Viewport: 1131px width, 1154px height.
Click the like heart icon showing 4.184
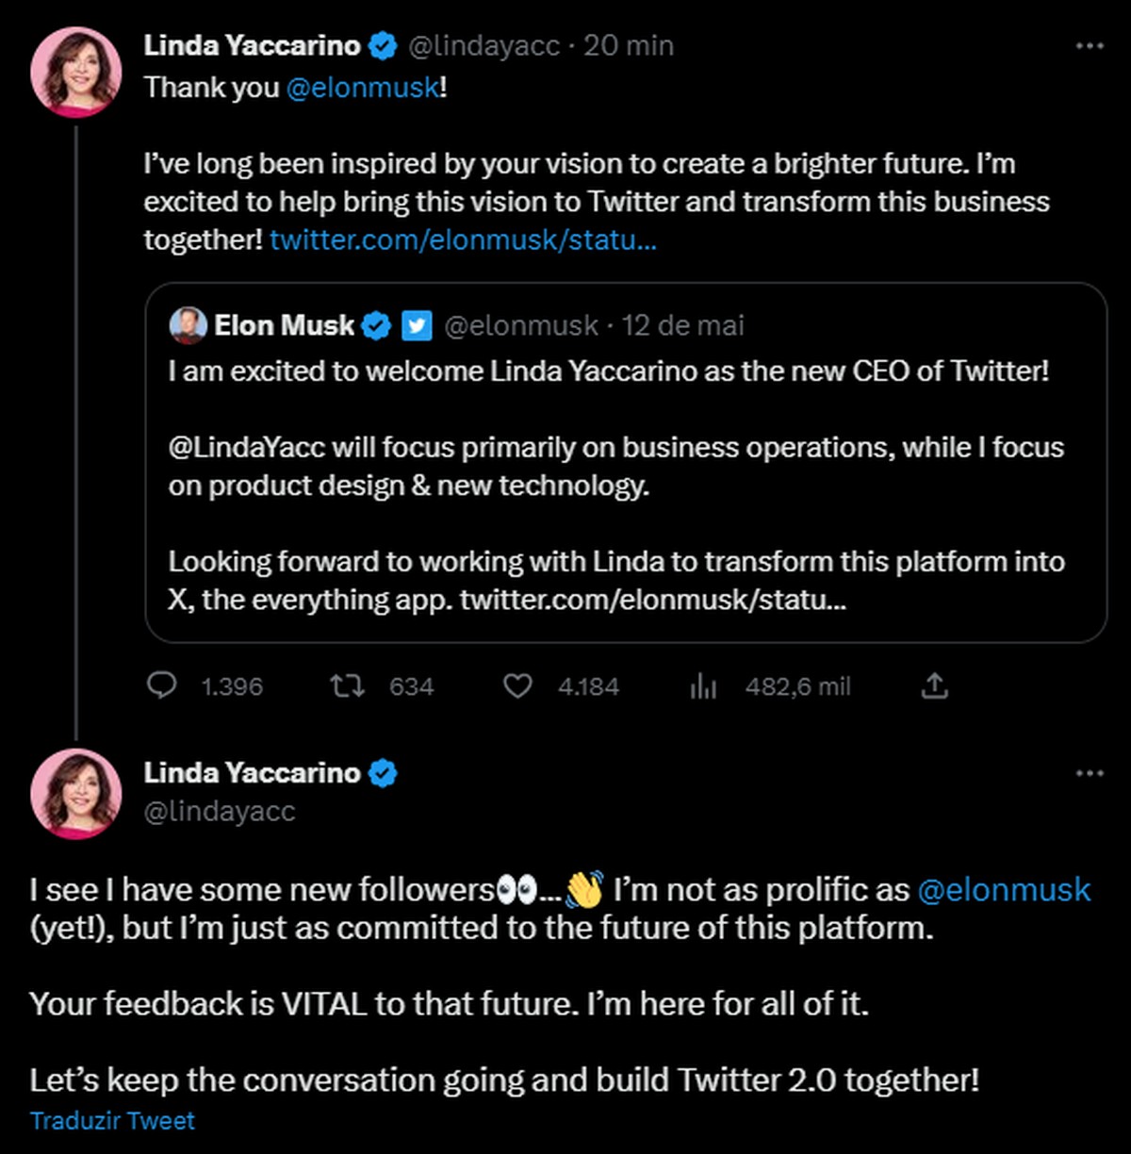[520, 686]
